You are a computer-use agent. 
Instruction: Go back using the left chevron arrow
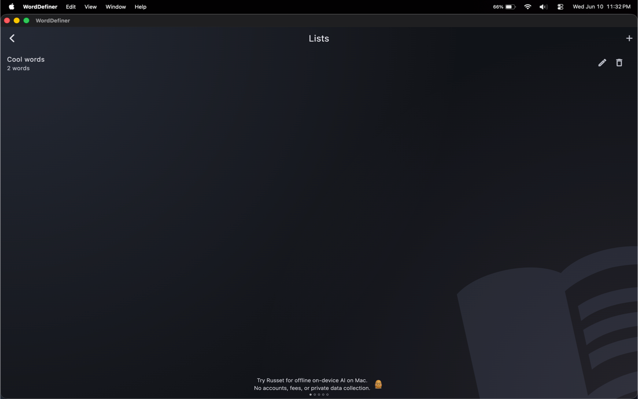[x=12, y=38]
